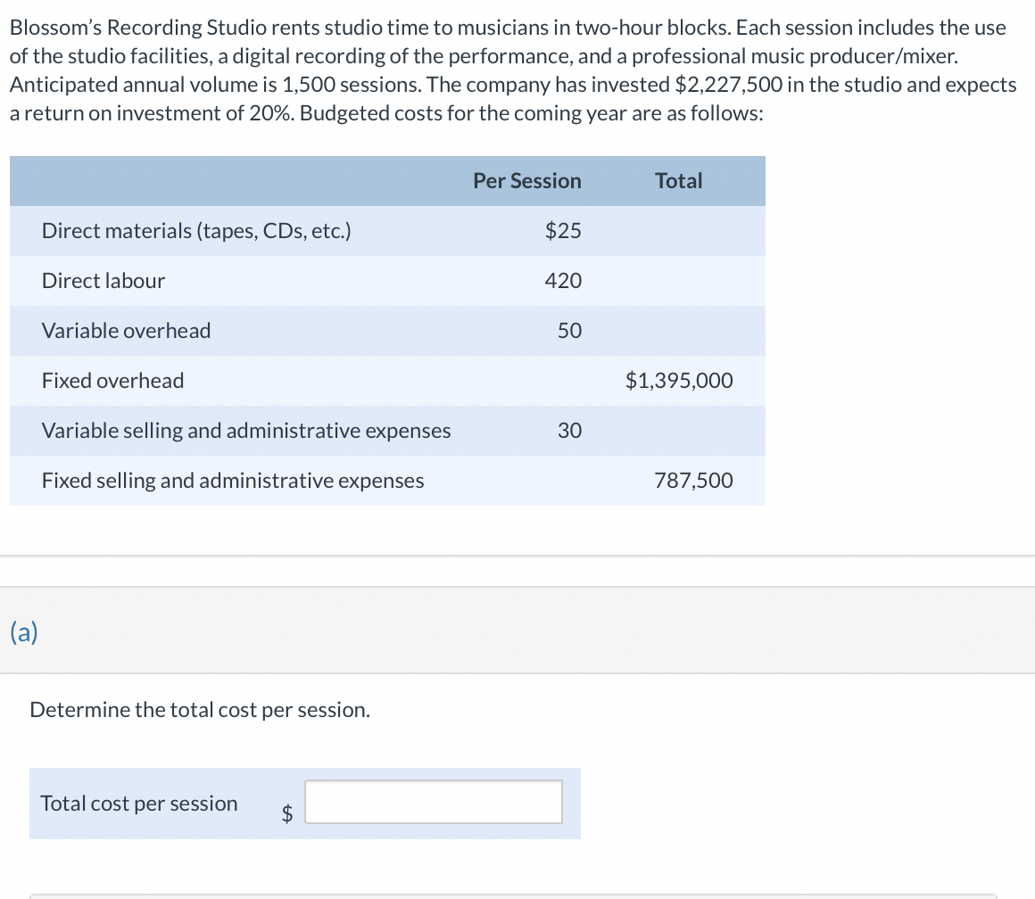Click the $25 direct materials value
Screen dimensions: 1035x899
coord(563,231)
